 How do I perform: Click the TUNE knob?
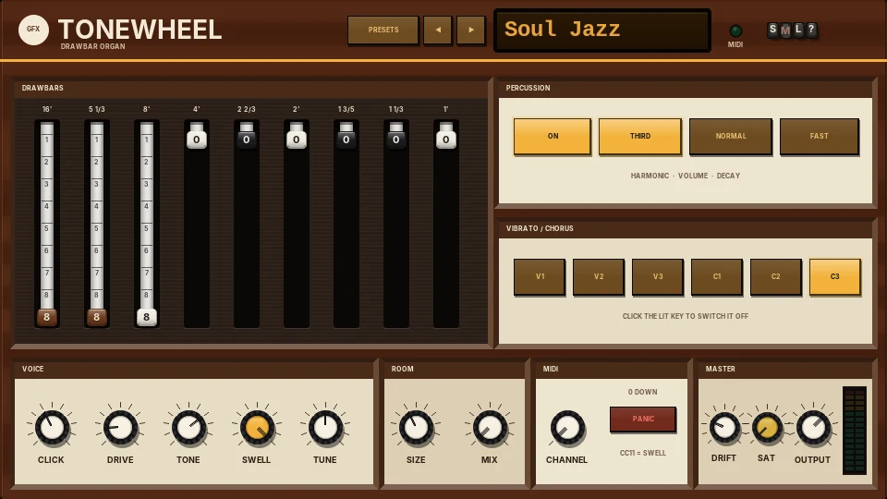click(325, 428)
